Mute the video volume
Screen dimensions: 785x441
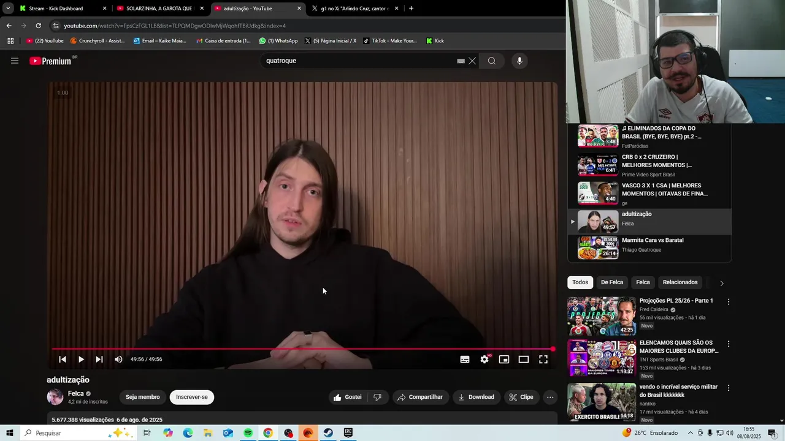pyautogui.click(x=118, y=360)
